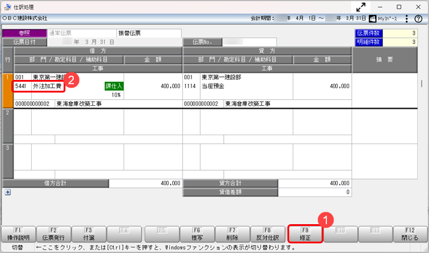The image size is (429, 253).
Task: Click the 借方合計 total value
Action: (146, 183)
